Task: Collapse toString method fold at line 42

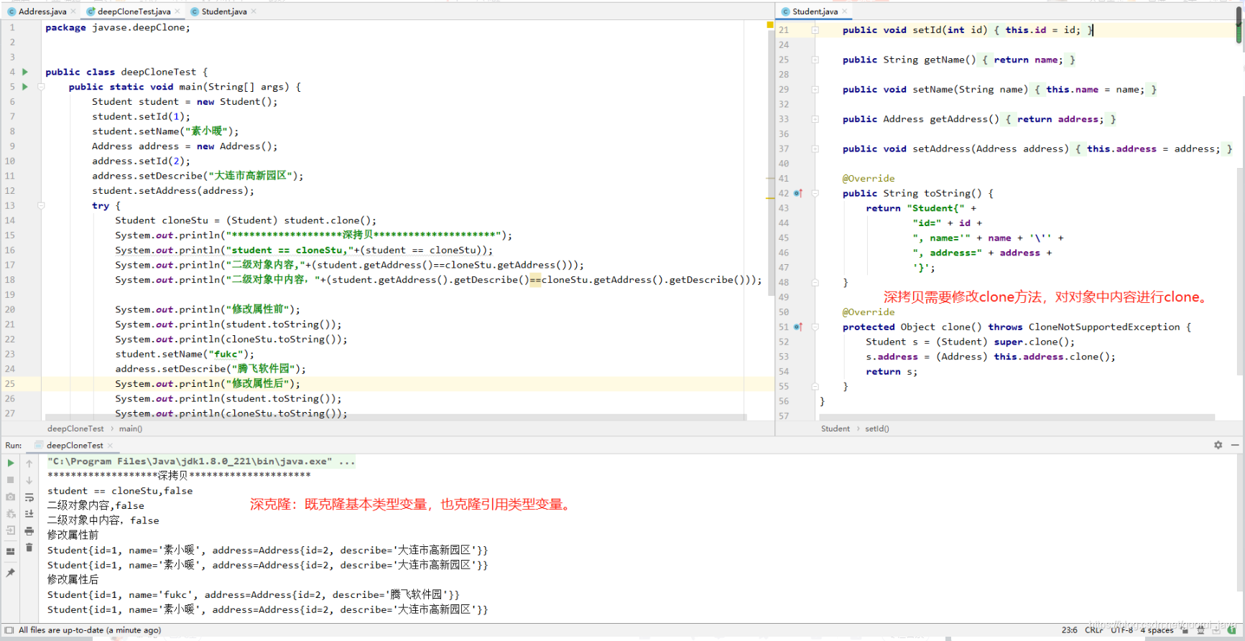Action: click(815, 193)
